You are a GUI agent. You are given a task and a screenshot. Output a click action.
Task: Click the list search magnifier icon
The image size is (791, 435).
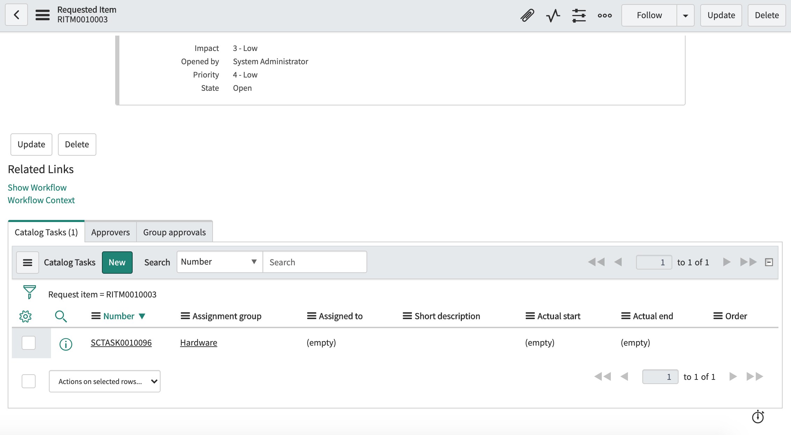point(61,316)
